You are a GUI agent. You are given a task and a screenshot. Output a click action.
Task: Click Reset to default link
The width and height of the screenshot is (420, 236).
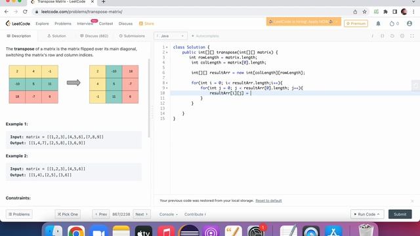(268, 201)
